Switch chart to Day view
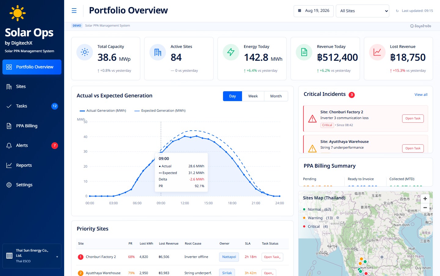The height and width of the screenshot is (276, 440). point(233,96)
